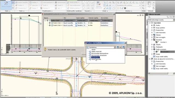Click the Korytarz 1 corridor icon in the tree
Viewport: 175px width, 98px height.
coord(157,42)
